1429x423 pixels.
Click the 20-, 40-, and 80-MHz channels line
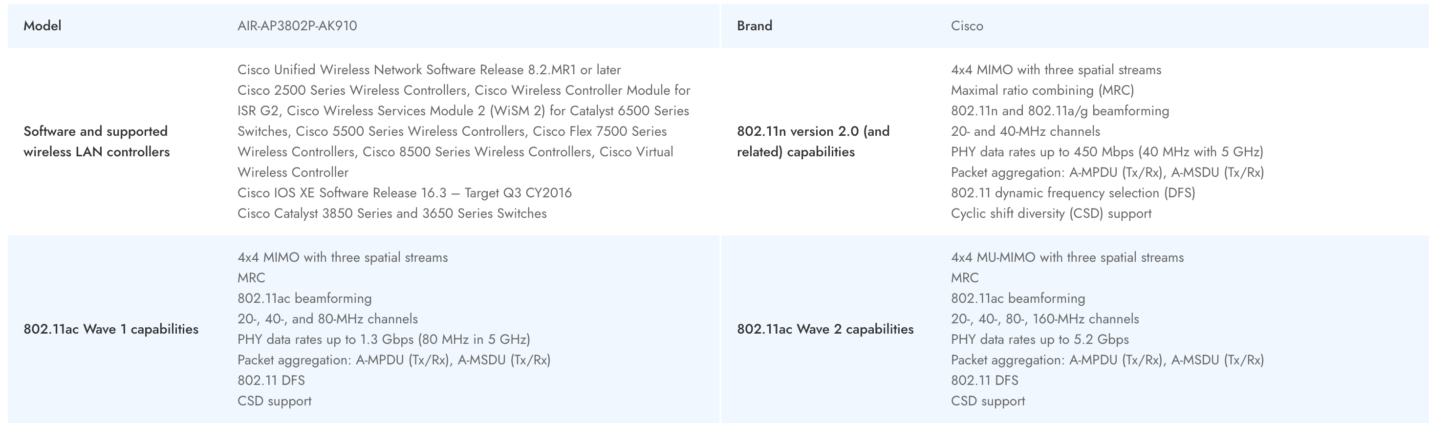tap(327, 319)
